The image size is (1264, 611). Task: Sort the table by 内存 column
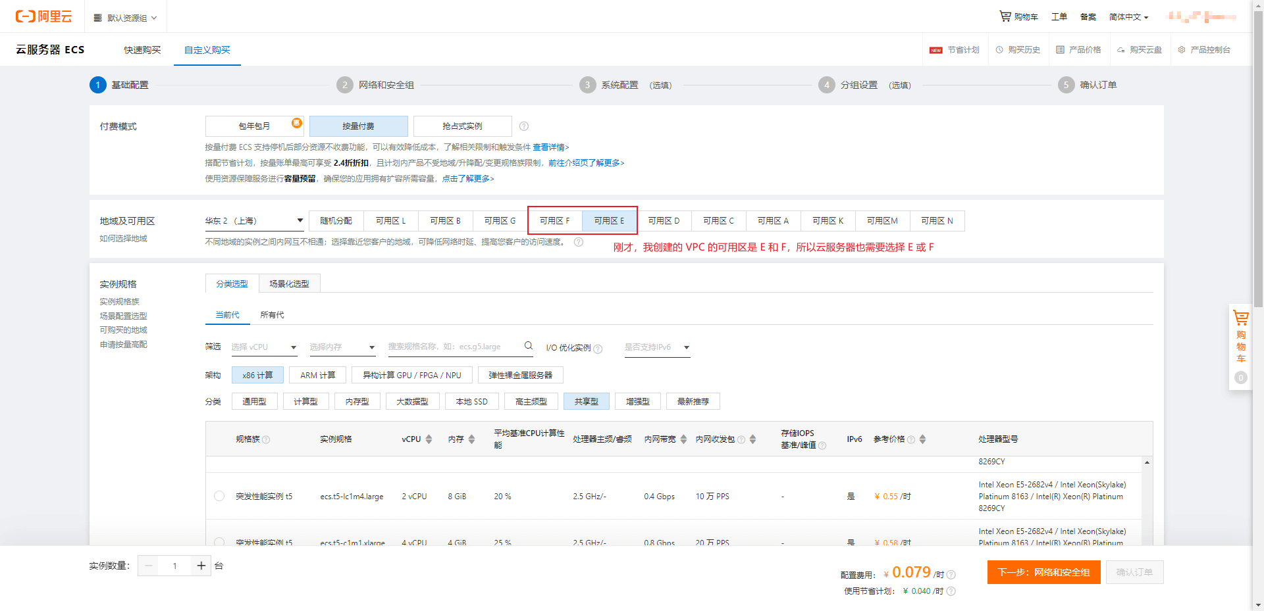click(x=471, y=439)
